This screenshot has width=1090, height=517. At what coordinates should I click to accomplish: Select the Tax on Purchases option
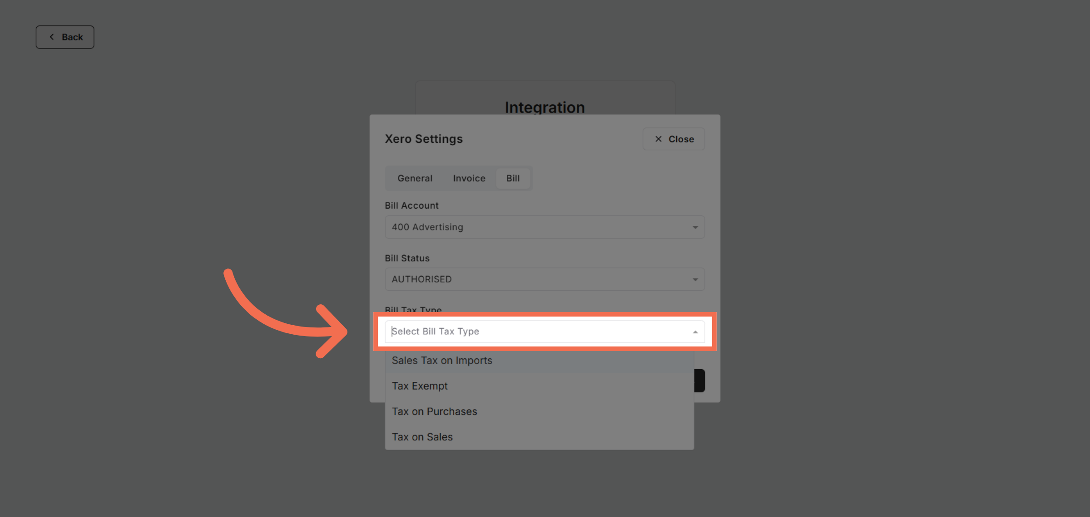tap(434, 411)
